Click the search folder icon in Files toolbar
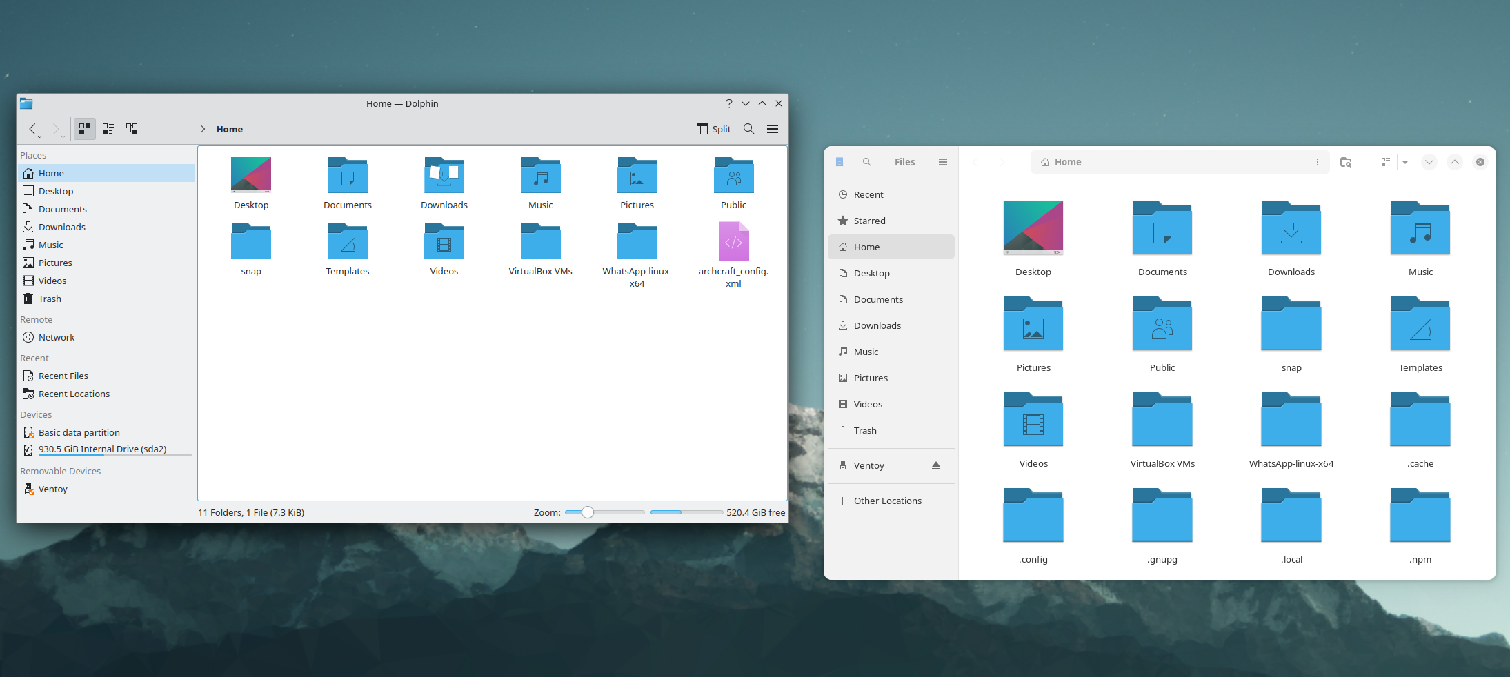1510x677 pixels. 1345,162
